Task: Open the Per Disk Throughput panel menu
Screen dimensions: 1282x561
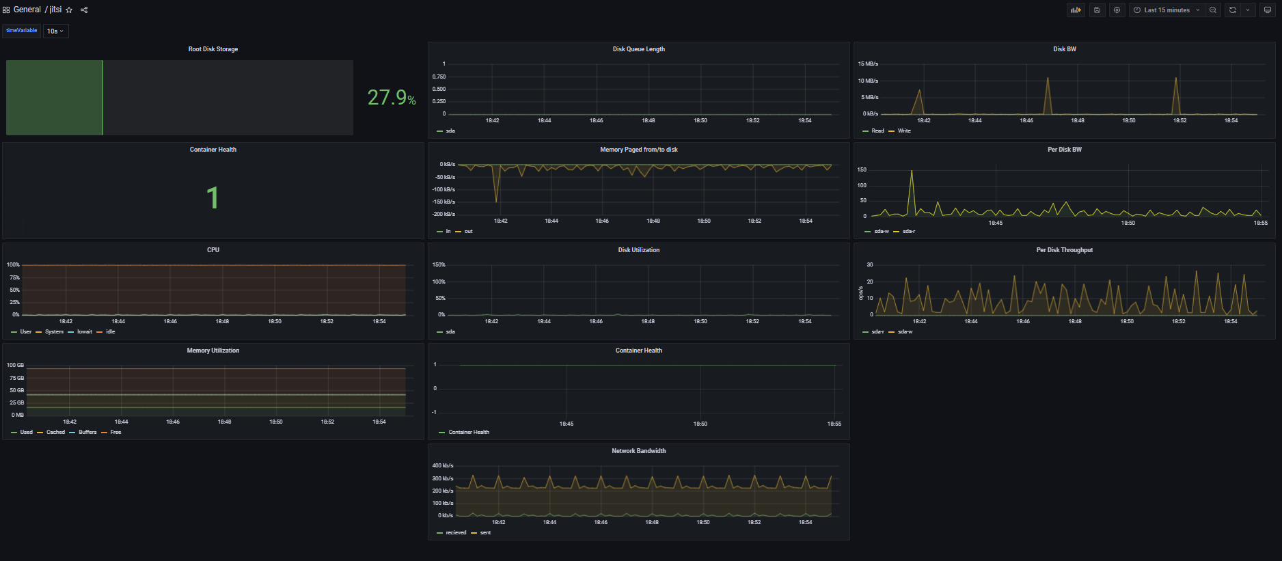Action: coord(1064,250)
